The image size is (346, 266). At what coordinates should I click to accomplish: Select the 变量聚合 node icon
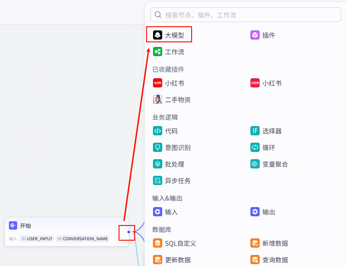pos(255,164)
